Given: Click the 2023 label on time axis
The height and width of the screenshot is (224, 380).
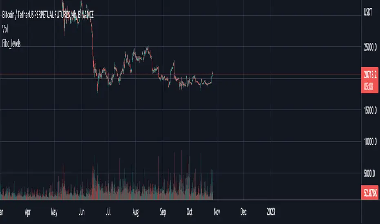Looking at the screenshot, I should (x=271, y=212).
